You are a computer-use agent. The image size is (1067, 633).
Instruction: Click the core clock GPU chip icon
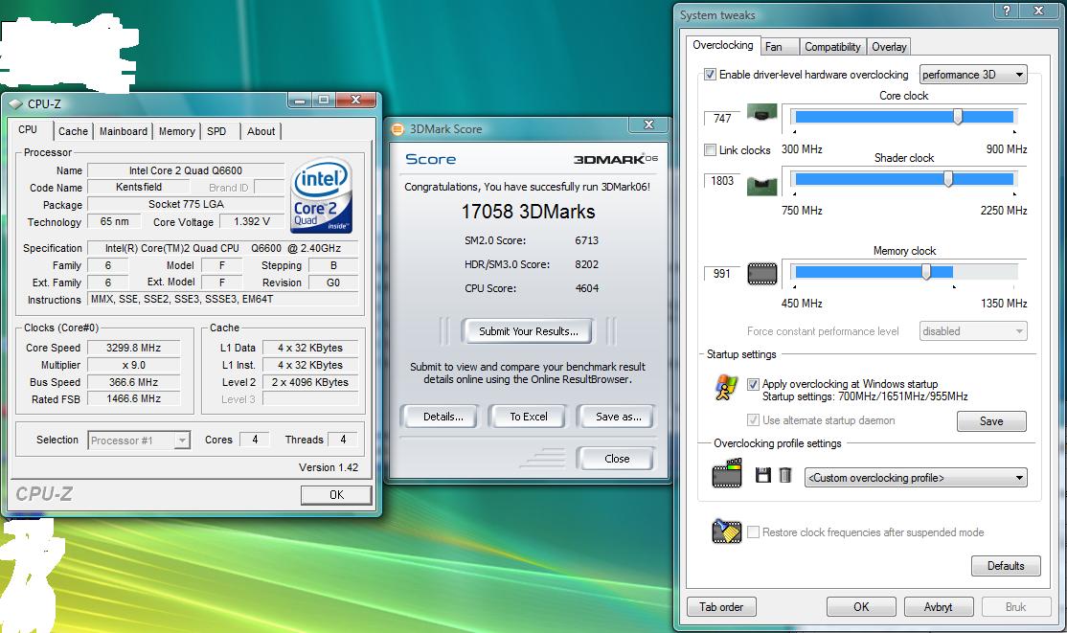coord(761,112)
